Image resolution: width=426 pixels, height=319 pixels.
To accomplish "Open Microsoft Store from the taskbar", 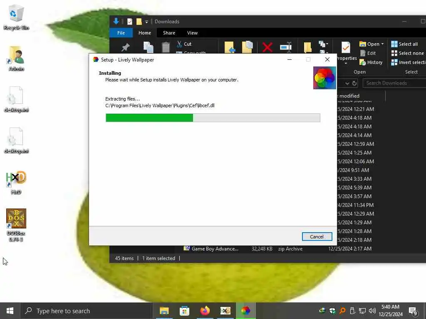I will (x=184, y=311).
